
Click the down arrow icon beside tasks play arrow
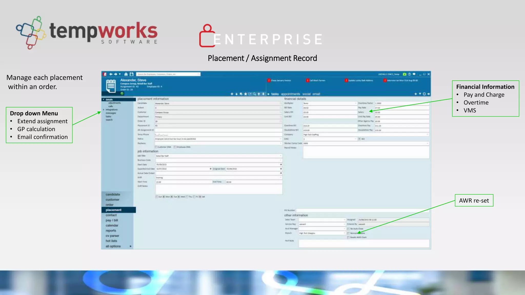click(x=263, y=94)
